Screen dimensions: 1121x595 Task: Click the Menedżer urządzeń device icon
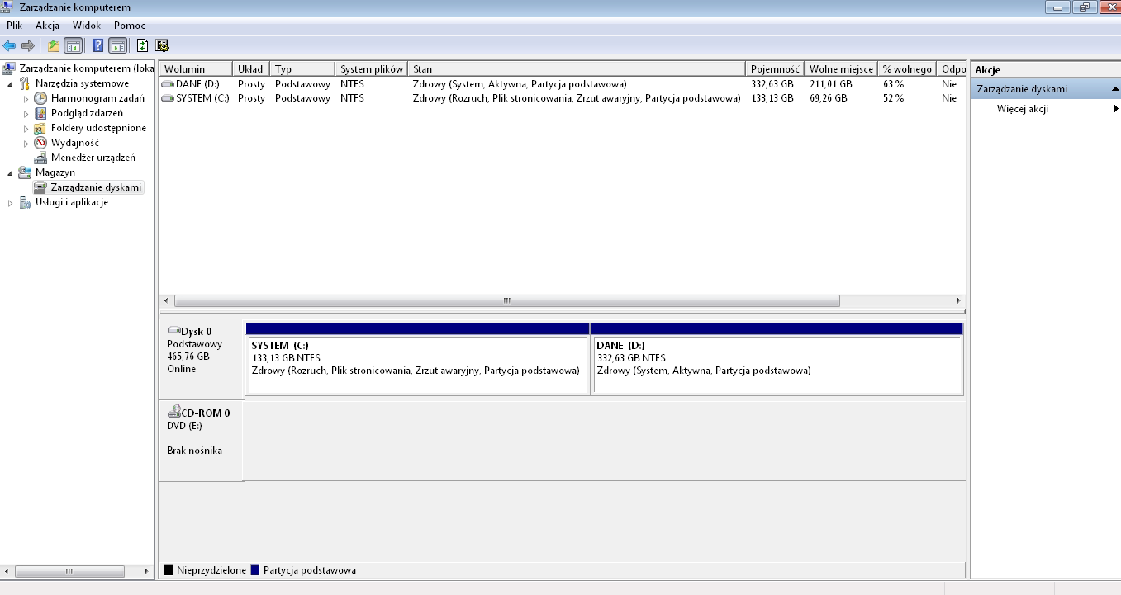pyautogui.click(x=40, y=158)
